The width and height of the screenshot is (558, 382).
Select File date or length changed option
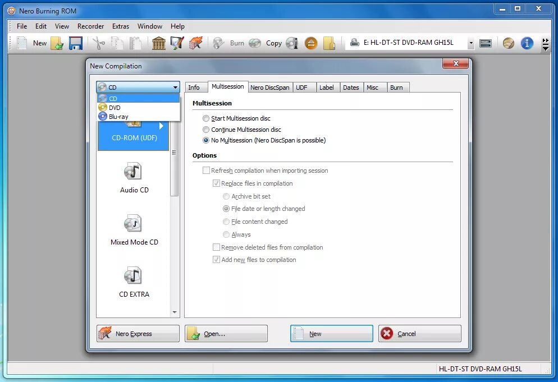pyautogui.click(x=226, y=209)
